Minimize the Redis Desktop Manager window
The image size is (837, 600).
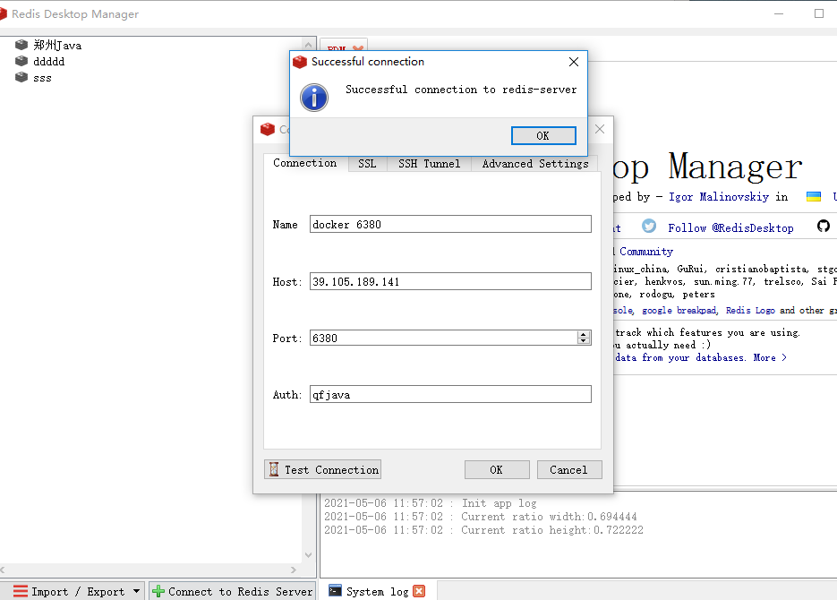[779, 13]
